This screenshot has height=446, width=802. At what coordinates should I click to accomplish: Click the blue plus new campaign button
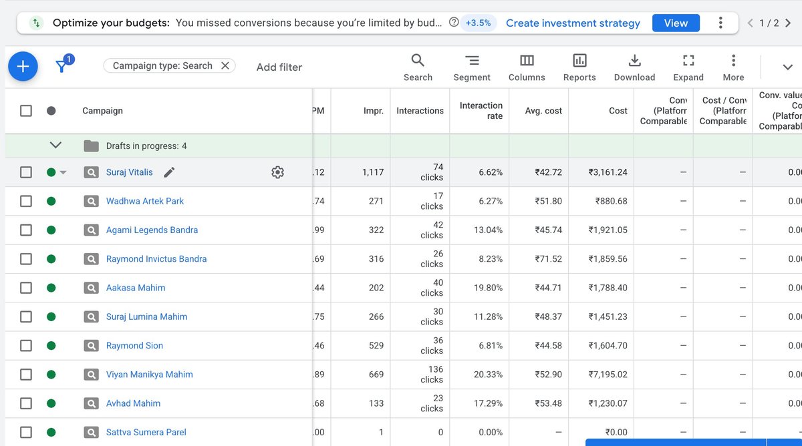tap(23, 66)
